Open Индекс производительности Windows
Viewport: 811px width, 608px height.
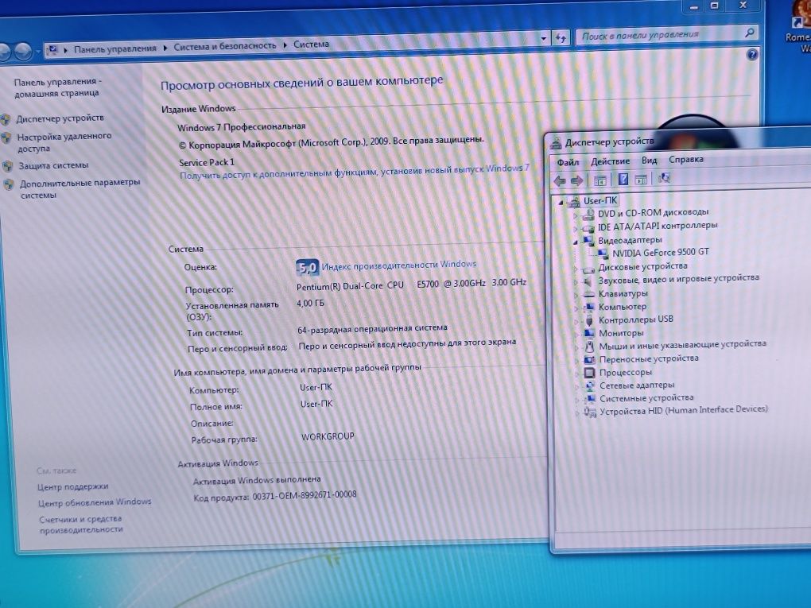point(399,265)
